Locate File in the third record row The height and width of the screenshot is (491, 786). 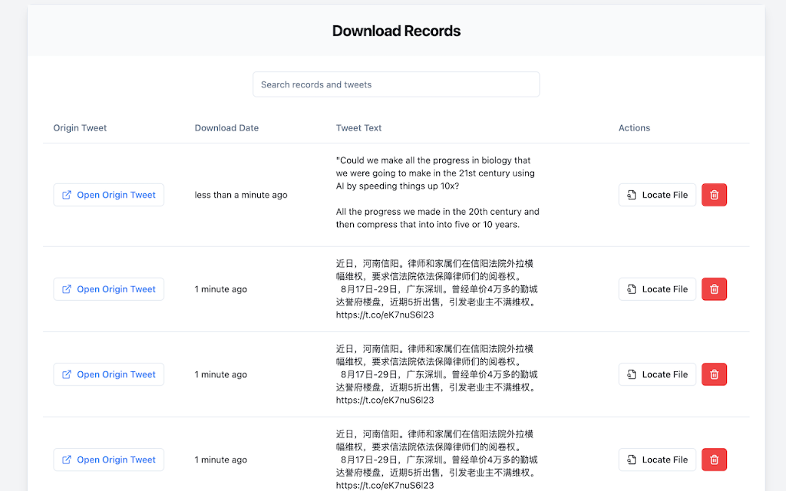point(657,374)
